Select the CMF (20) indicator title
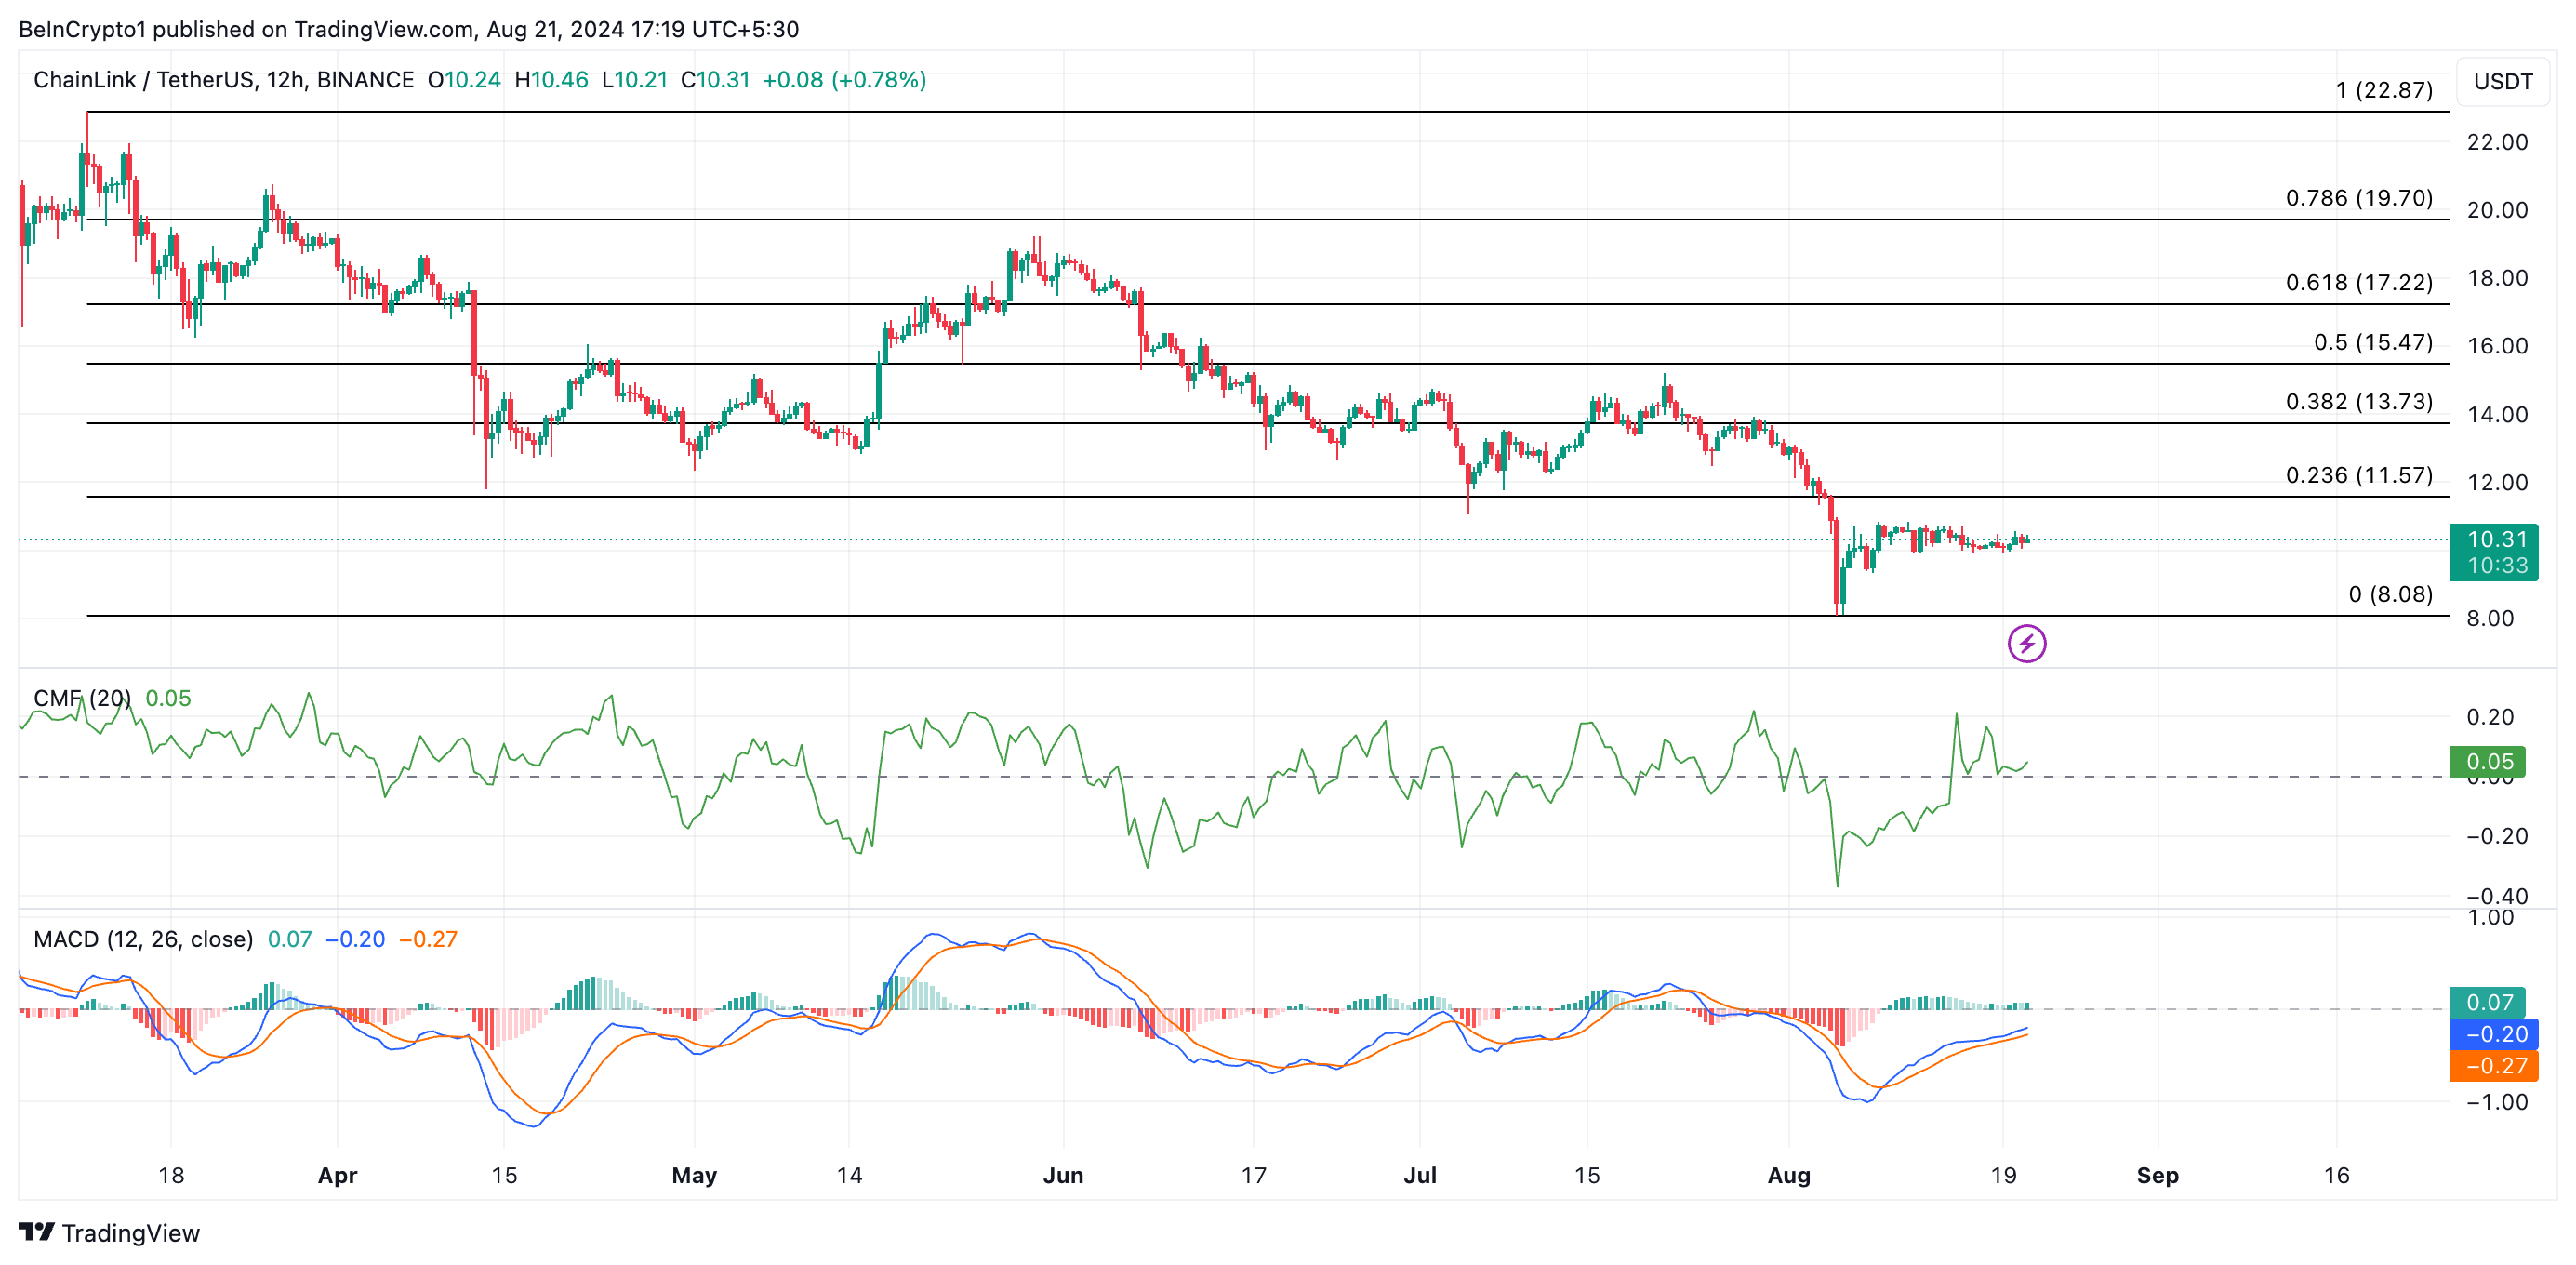Image resolution: width=2576 pixels, height=1265 pixels. coord(82,698)
